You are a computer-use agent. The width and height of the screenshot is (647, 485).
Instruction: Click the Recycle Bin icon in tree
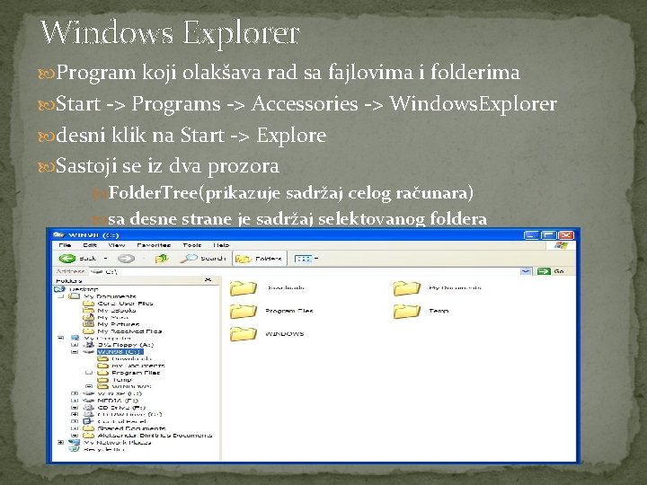pos(75,449)
